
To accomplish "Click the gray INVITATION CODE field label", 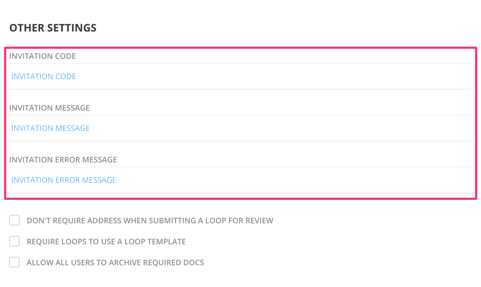I will coord(42,56).
